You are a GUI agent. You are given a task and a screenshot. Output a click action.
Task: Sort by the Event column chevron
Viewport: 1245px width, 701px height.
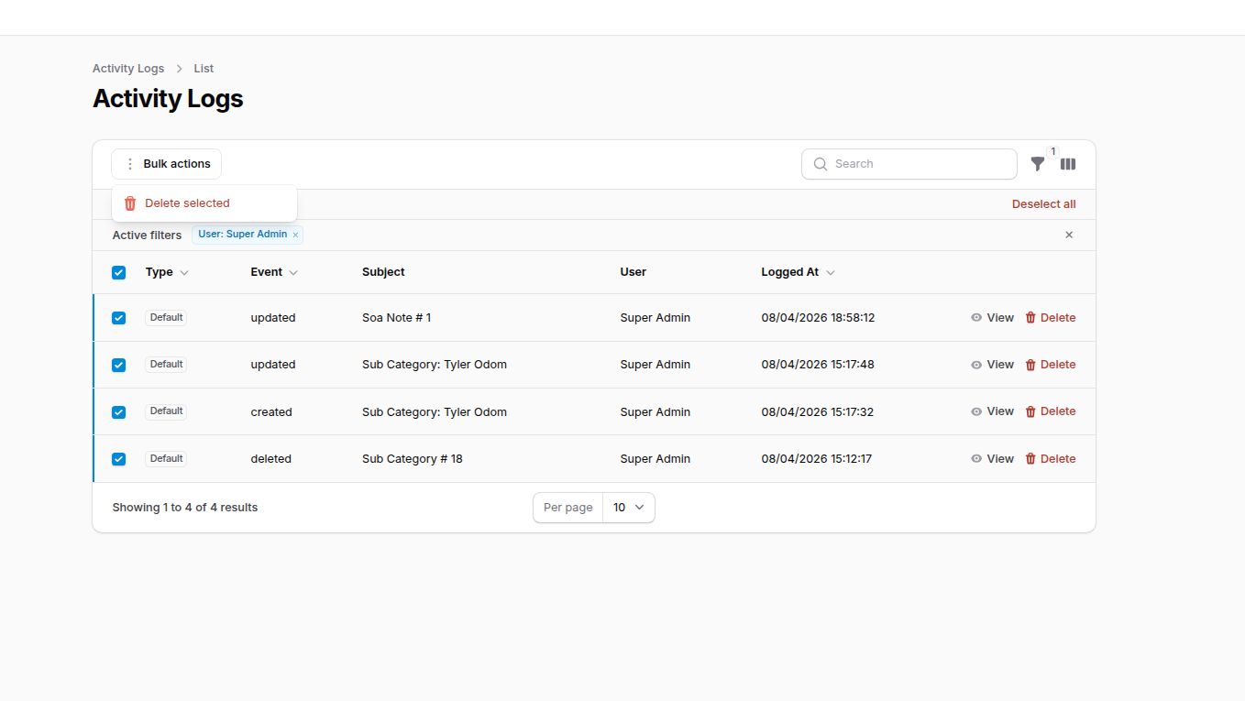tap(293, 272)
